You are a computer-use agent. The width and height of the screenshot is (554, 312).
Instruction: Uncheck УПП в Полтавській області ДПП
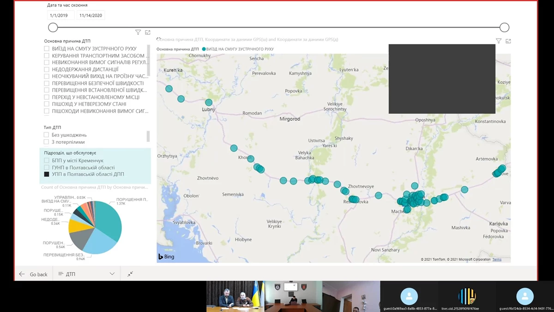point(47,174)
